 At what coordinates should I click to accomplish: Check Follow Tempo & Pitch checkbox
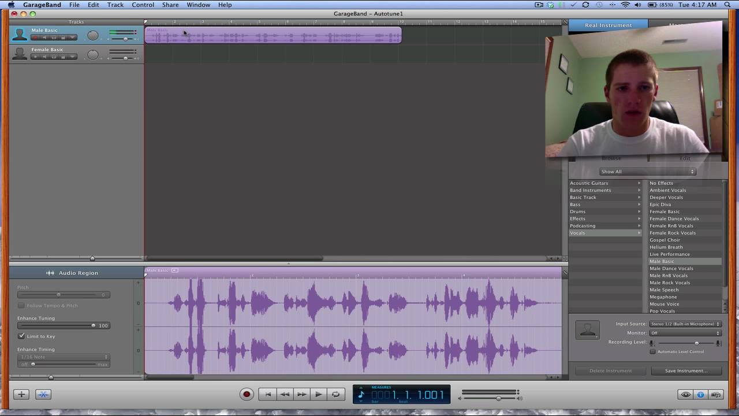pyautogui.click(x=21, y=305)
